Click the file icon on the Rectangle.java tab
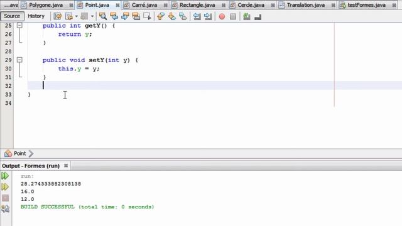 (175, 5)
